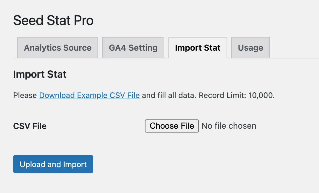Click the No file chosen label
The image size is (319, 193).
(228, 126)
